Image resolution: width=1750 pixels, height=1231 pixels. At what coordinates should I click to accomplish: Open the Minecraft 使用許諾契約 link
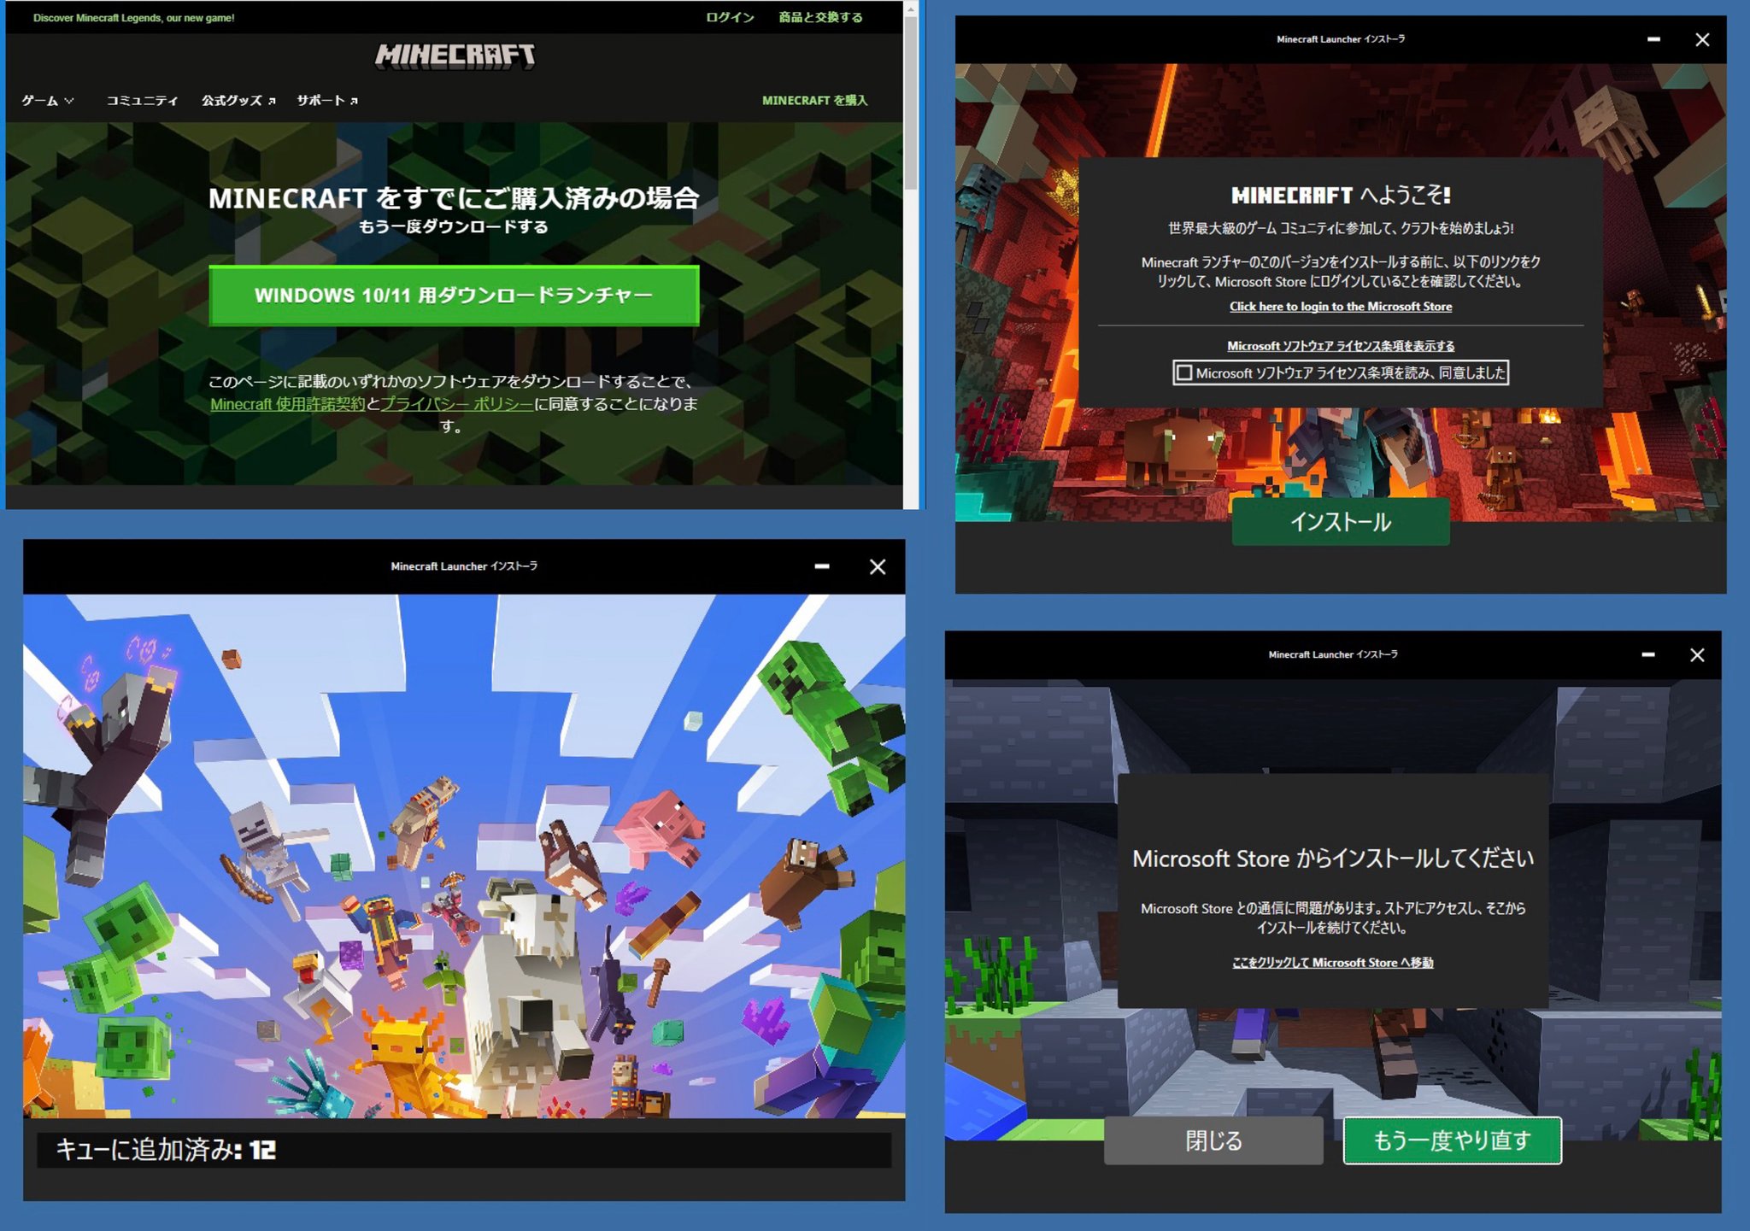click(x=288, y=404)
